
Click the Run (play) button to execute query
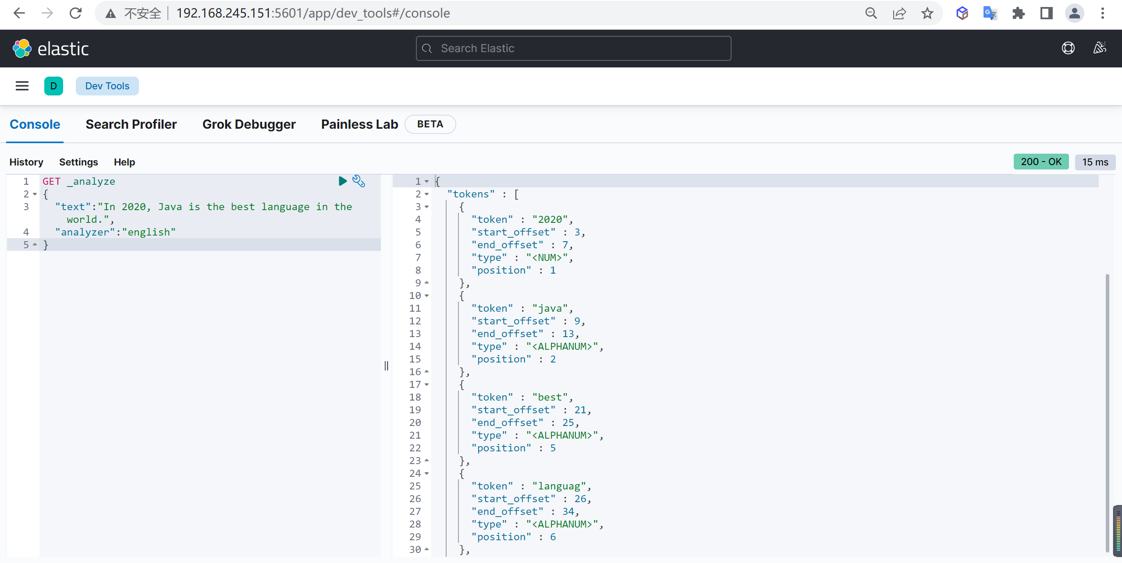pyautogui.click(x=343, y=181)
